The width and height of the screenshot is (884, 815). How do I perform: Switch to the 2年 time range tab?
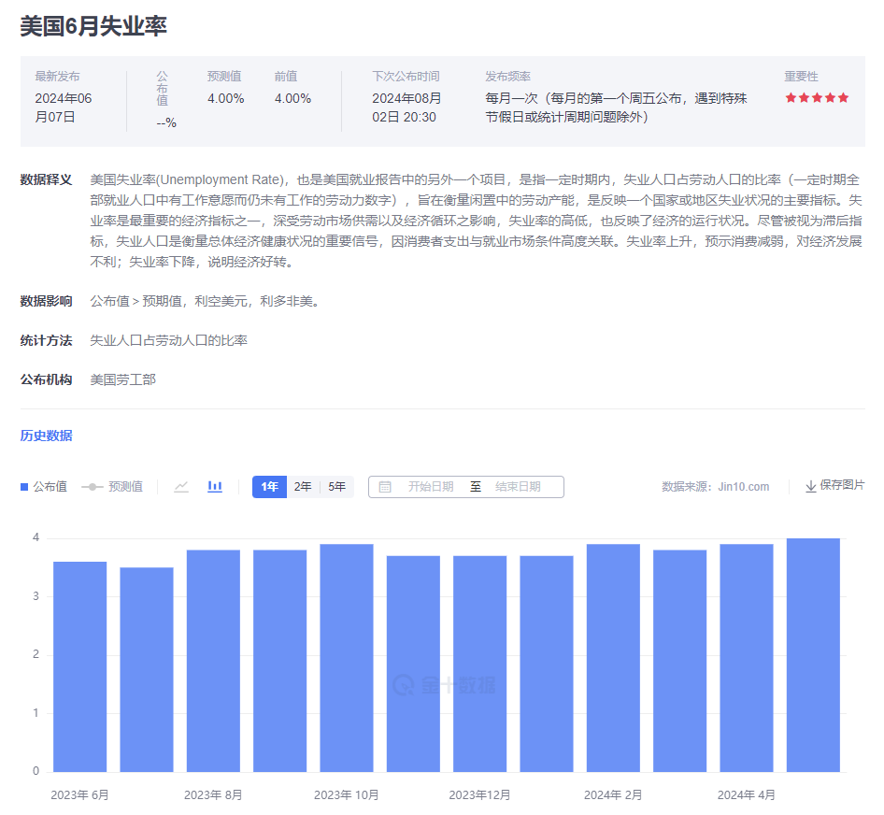[x=302, y=486]
